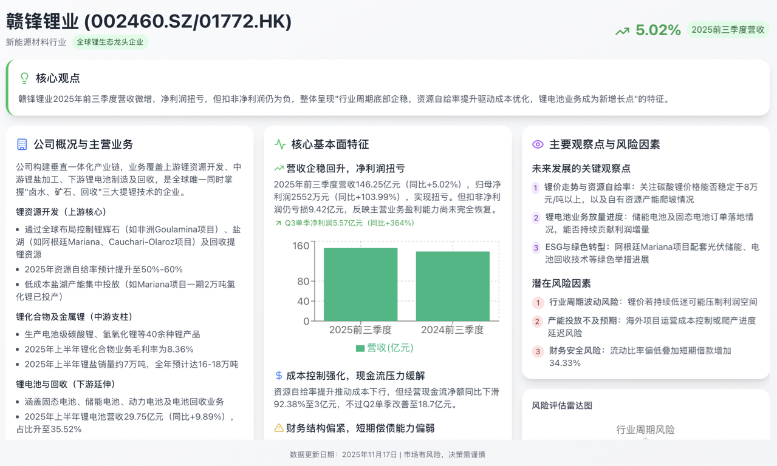Click the 潜在风险因素 heading
This screenshot has width=777, height=466.
[x=561, y=283]
